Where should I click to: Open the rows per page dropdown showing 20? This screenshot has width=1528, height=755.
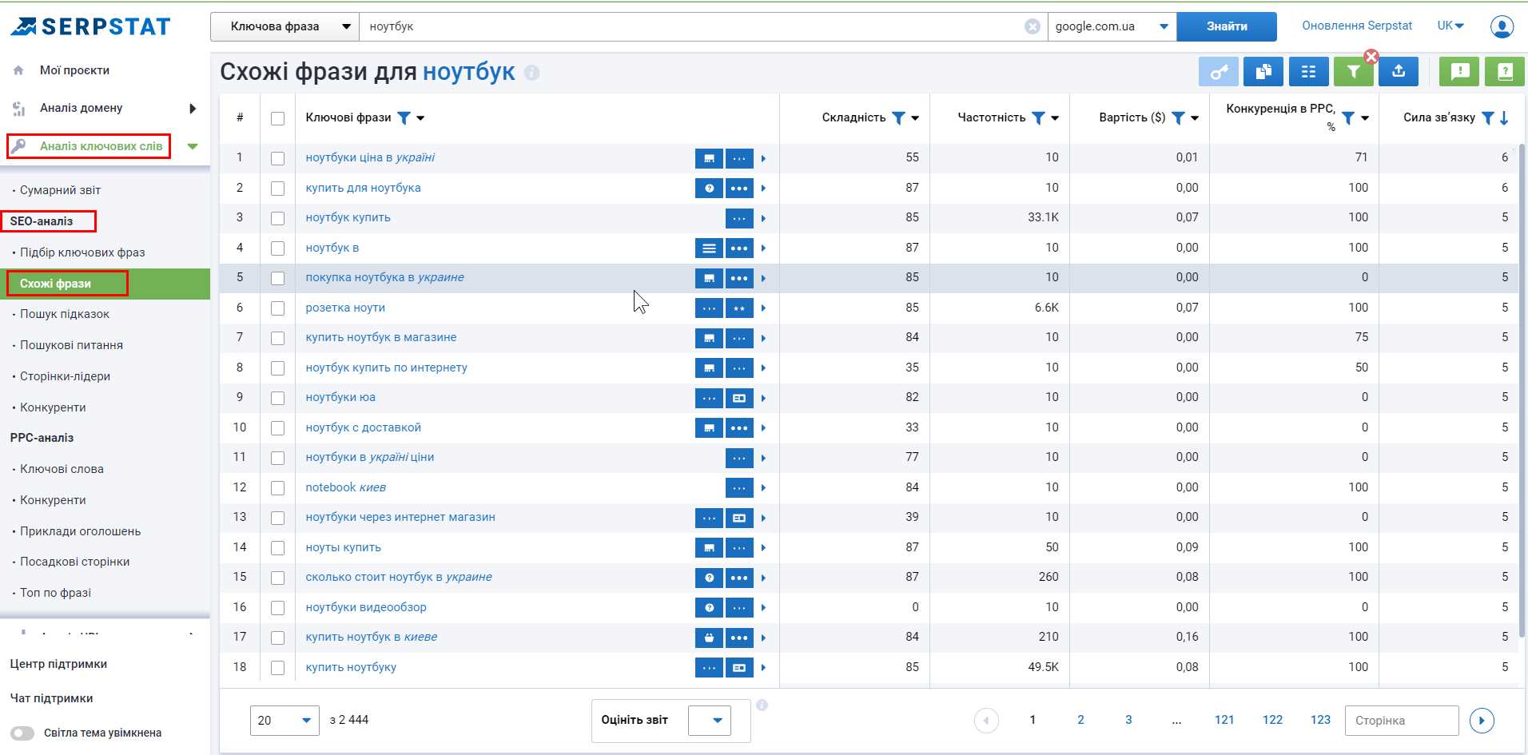point(285,721)
